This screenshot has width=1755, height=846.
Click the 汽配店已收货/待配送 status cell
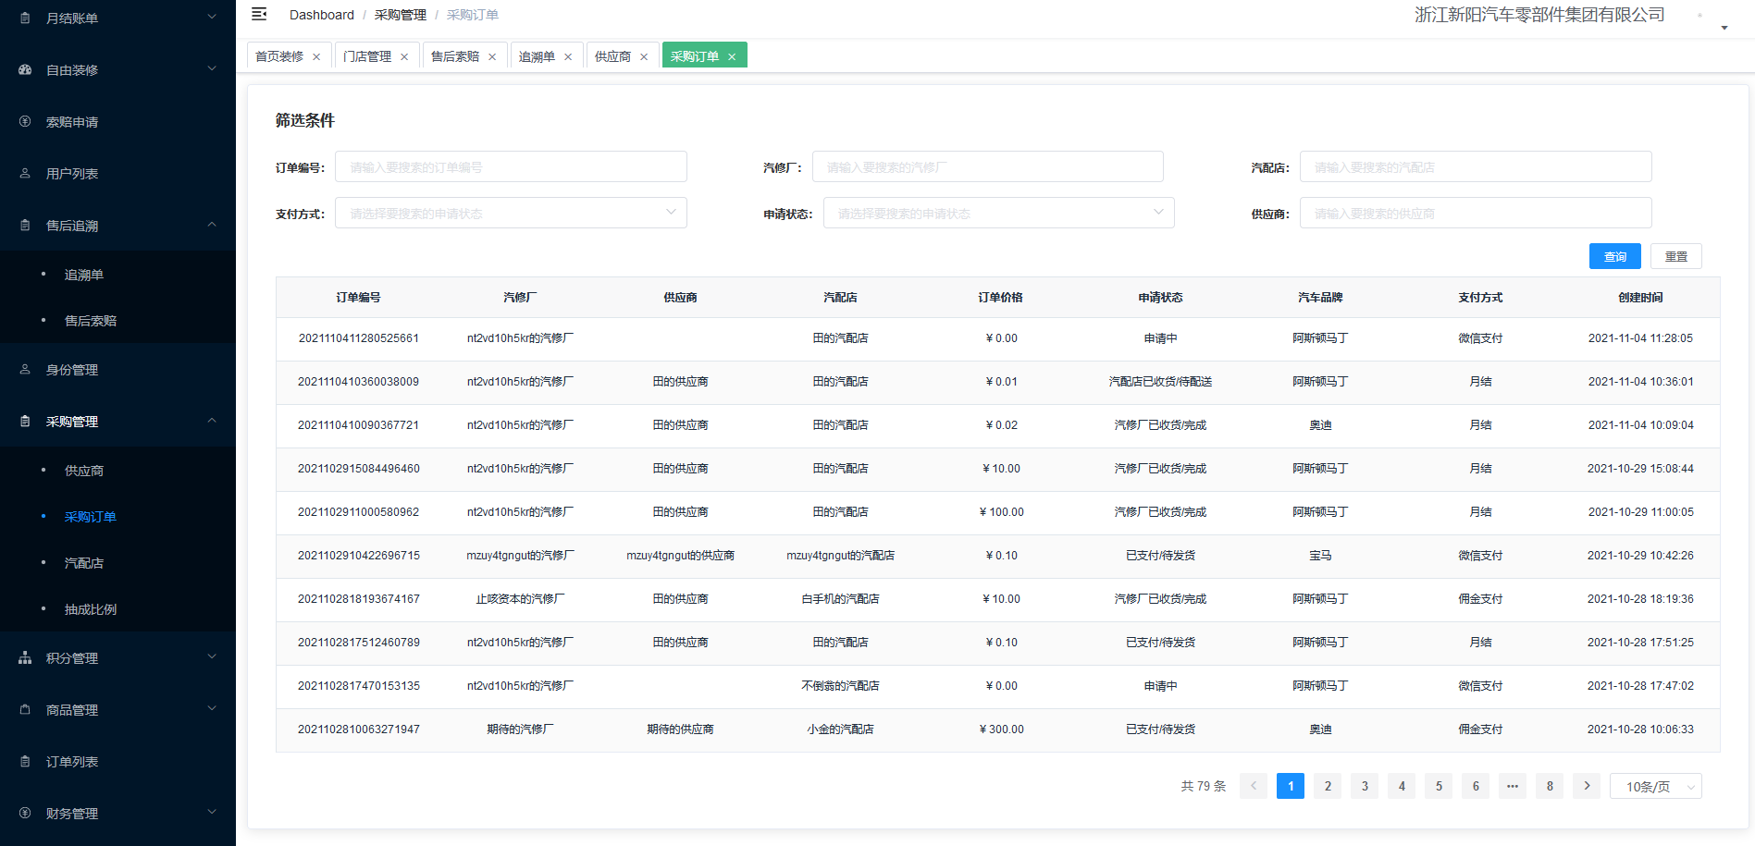tap(1161, 382)
